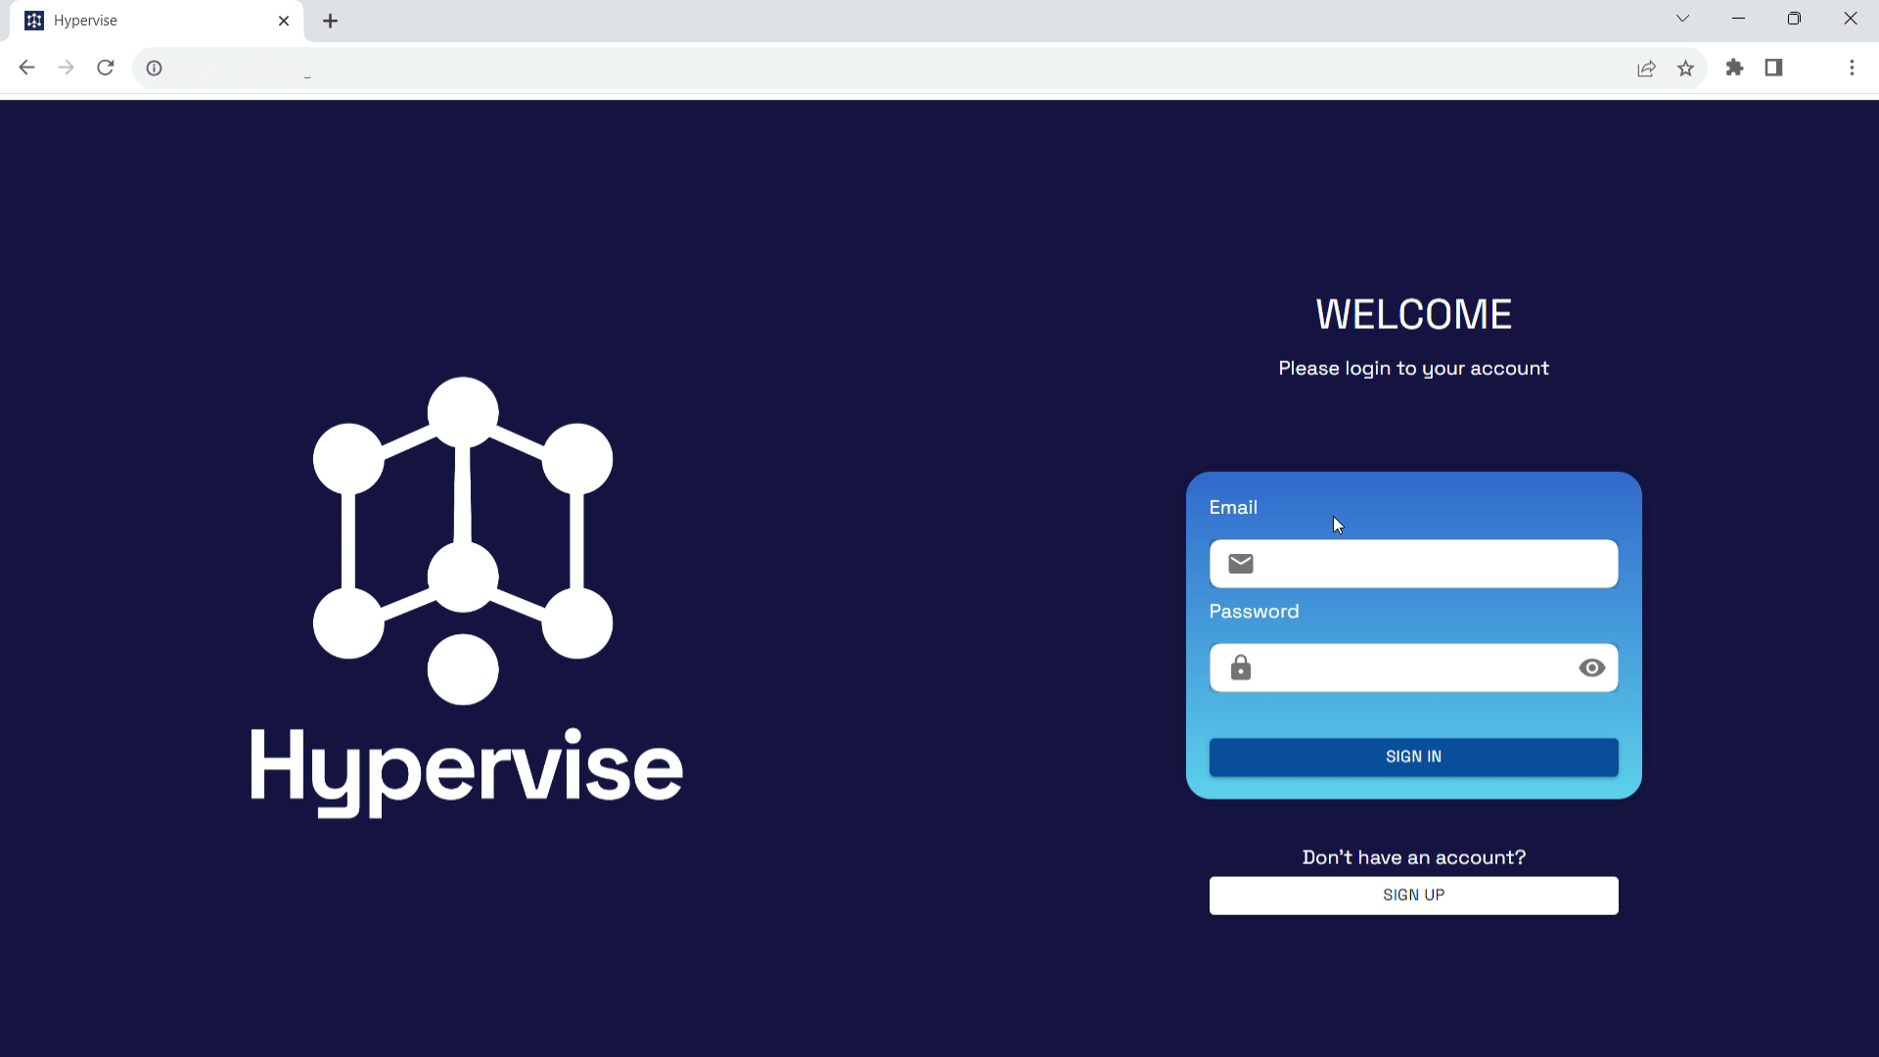Open a new browser tab
The width and height of the screenshot is (1879, 1057).
(331, 21)
